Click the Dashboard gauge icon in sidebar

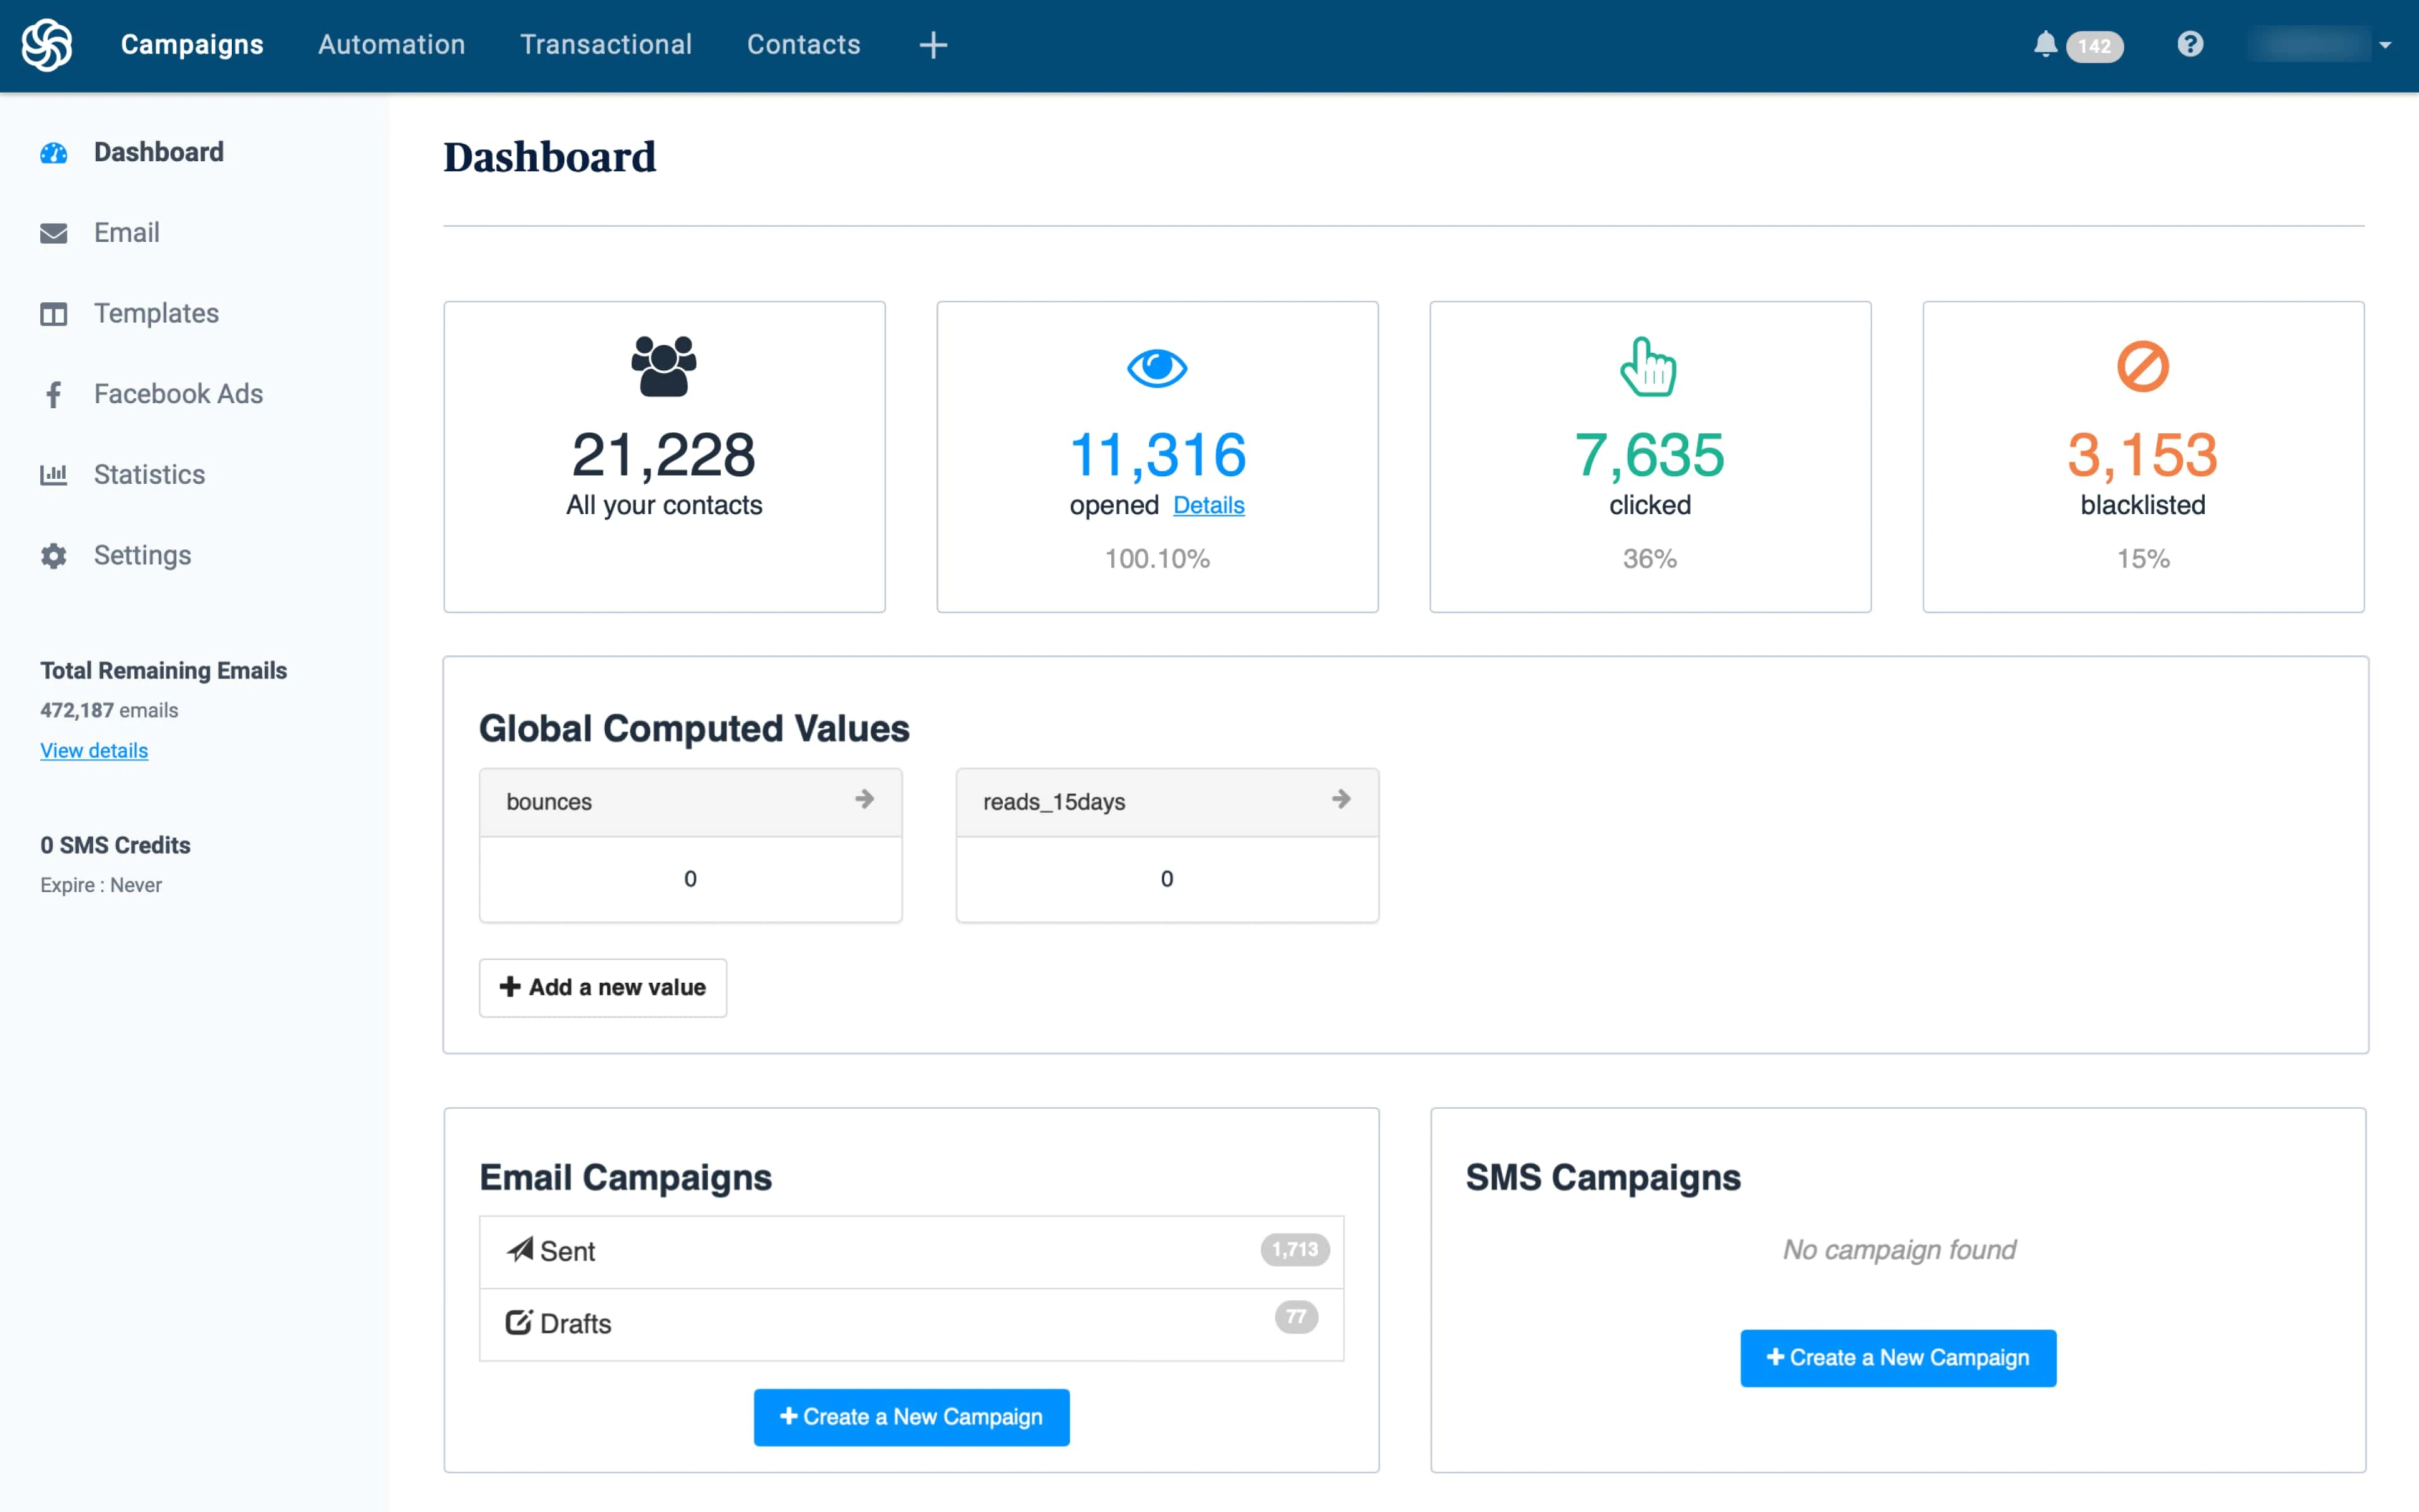[54, 153]
